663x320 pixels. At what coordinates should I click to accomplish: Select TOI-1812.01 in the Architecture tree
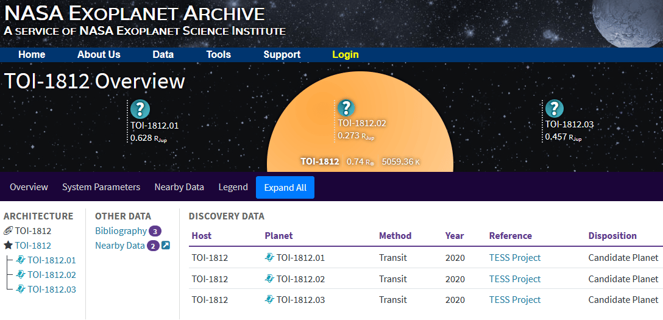point(52,260)
